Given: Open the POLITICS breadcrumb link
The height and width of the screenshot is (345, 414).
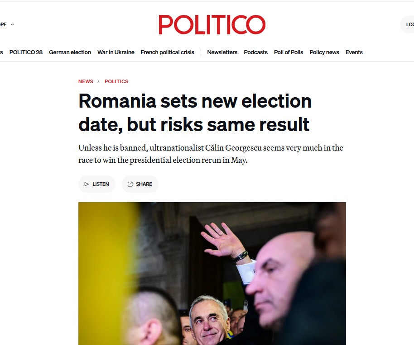Looking at the screenshot, I should click(x=116, y=81).
